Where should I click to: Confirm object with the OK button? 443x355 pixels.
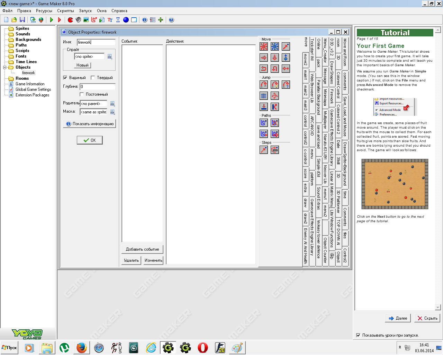(90, 140)
